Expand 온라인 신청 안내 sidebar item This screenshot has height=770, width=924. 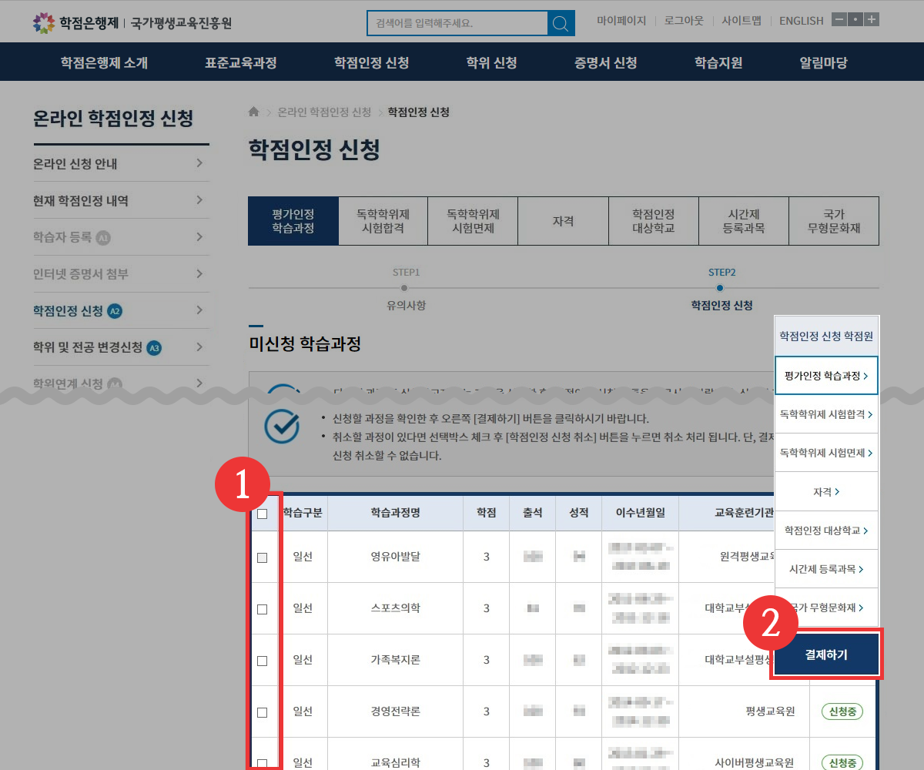click(x=199, y=163)
